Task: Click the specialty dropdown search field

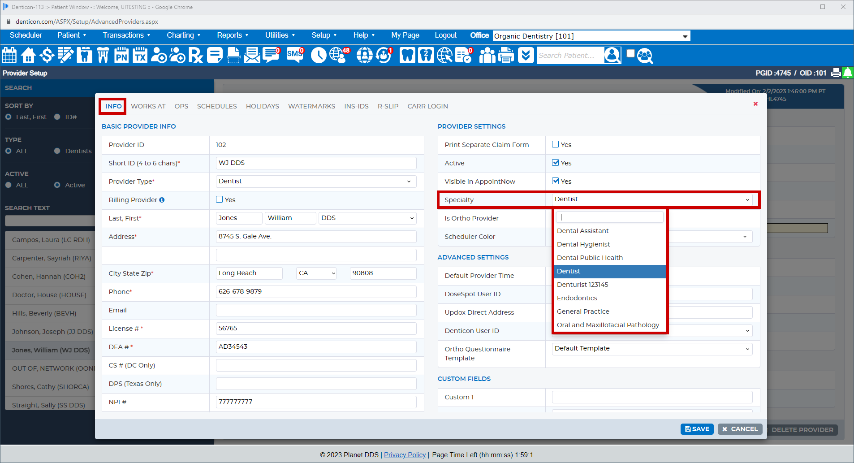Action: click(x=610, y=217)
